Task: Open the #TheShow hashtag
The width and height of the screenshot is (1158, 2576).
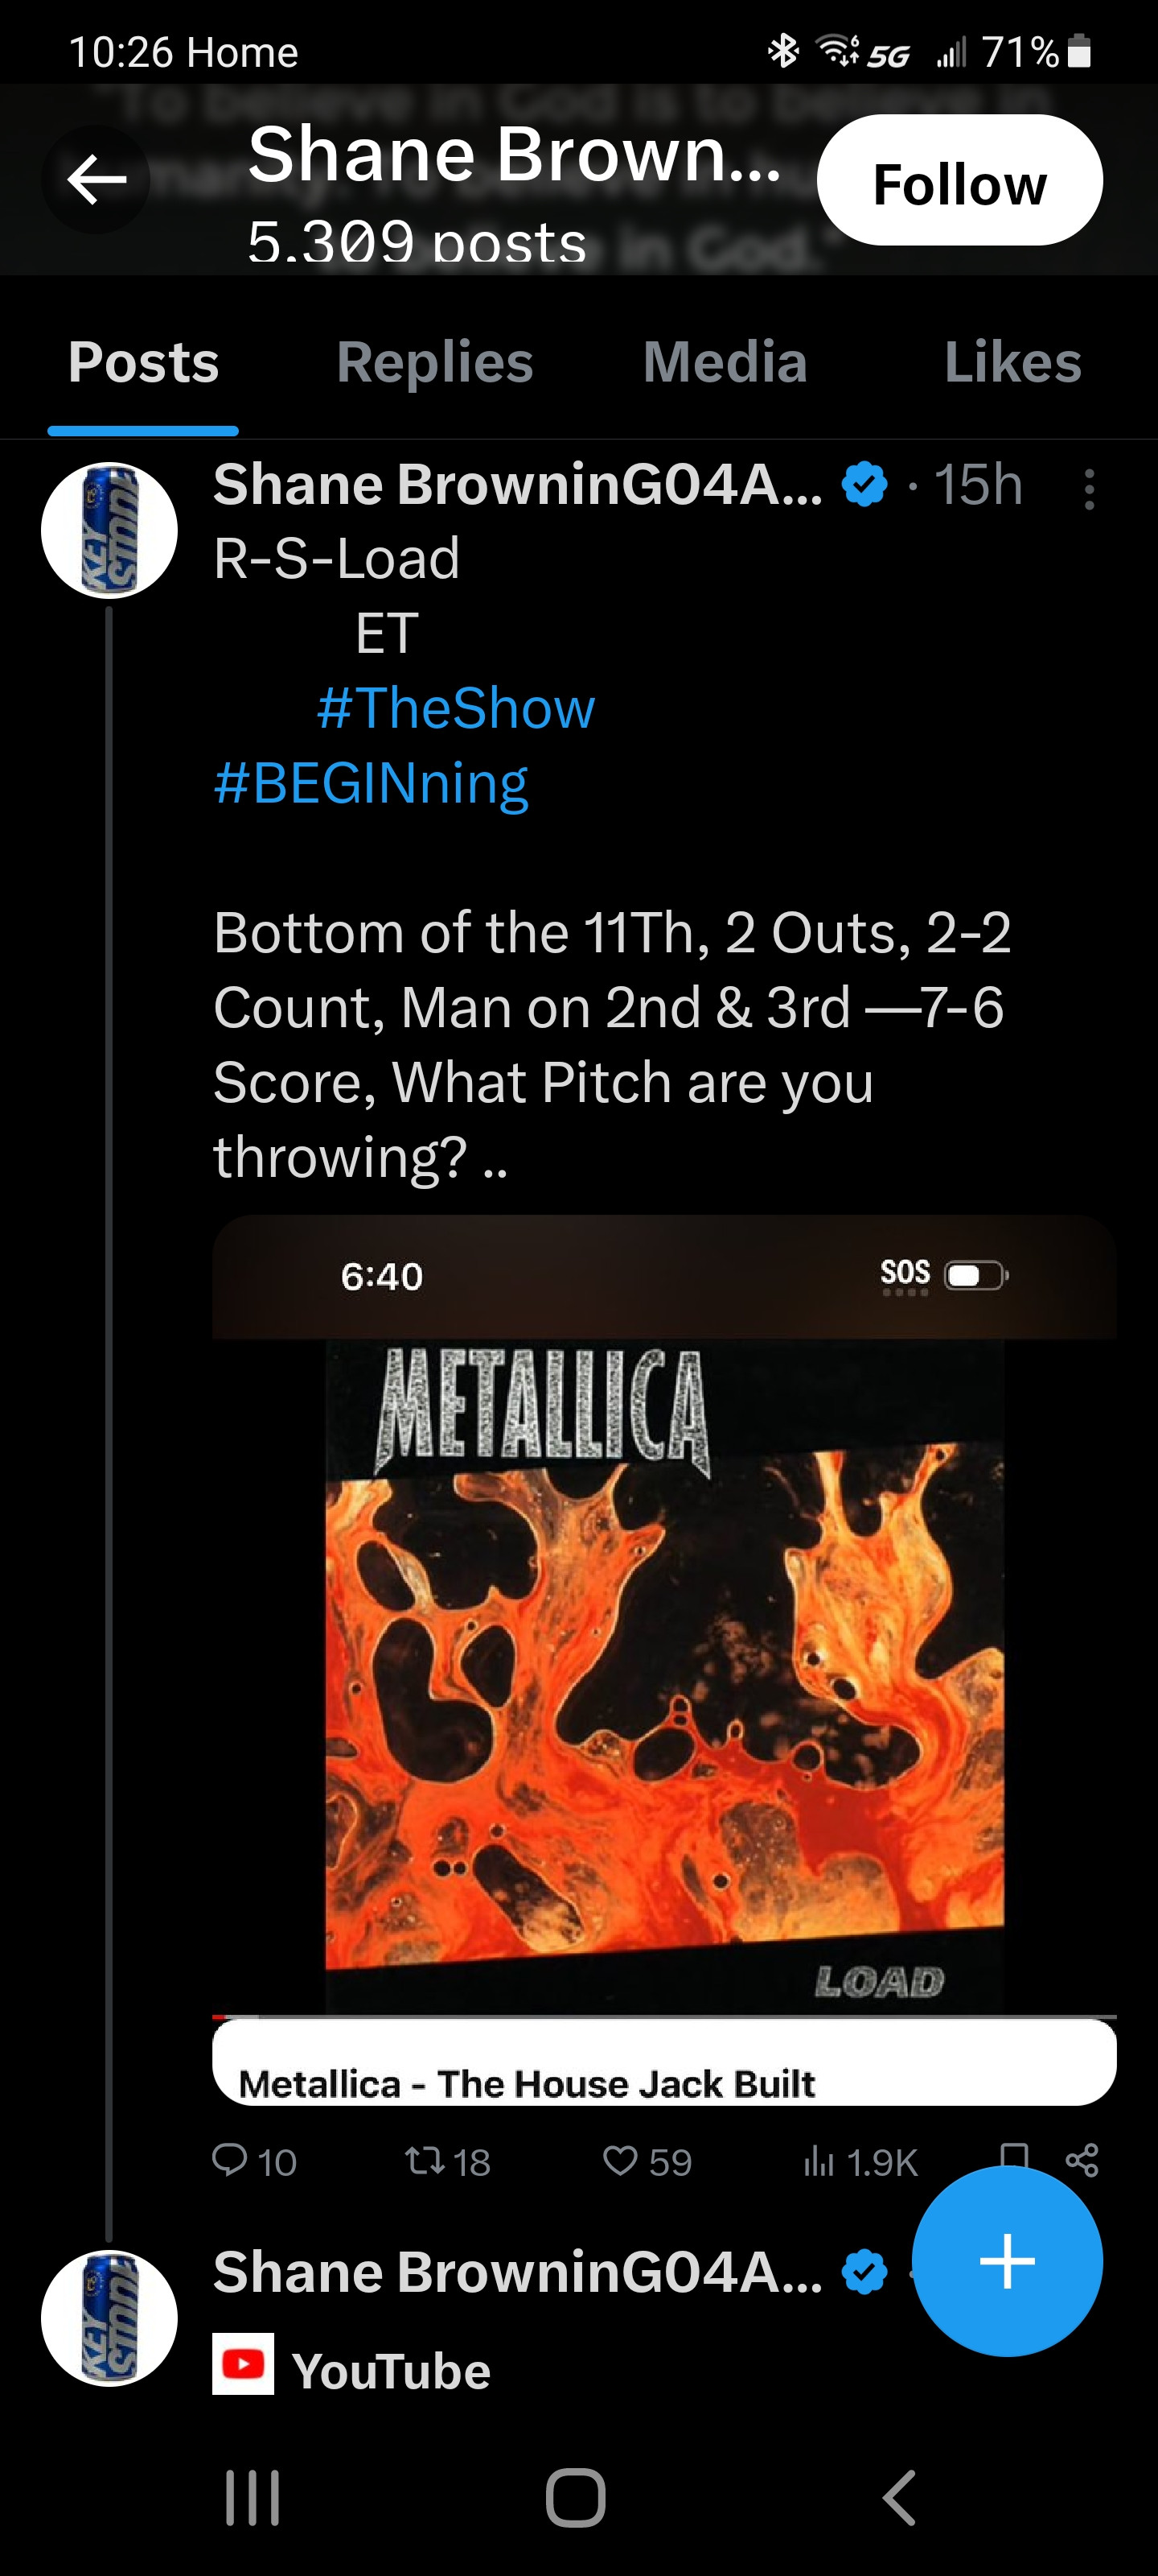Action: 456,708
